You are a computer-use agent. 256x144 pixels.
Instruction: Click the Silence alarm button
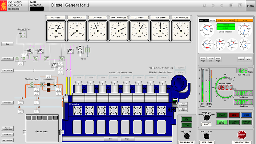point(241,59)
